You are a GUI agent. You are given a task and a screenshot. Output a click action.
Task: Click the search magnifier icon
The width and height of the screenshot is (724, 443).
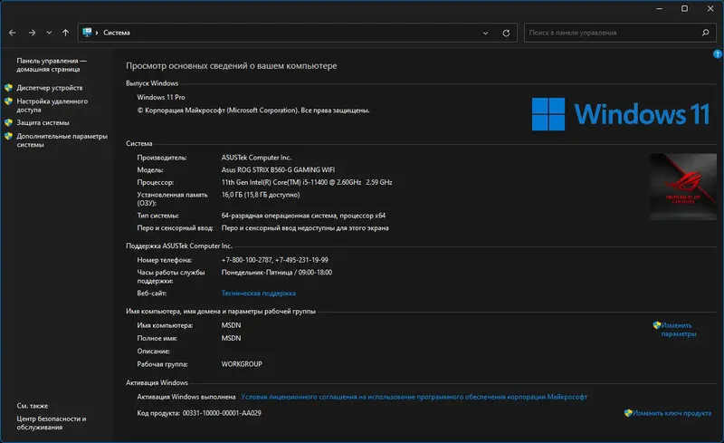705,33
